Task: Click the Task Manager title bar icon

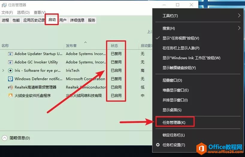Action: (x=4, y=5)
